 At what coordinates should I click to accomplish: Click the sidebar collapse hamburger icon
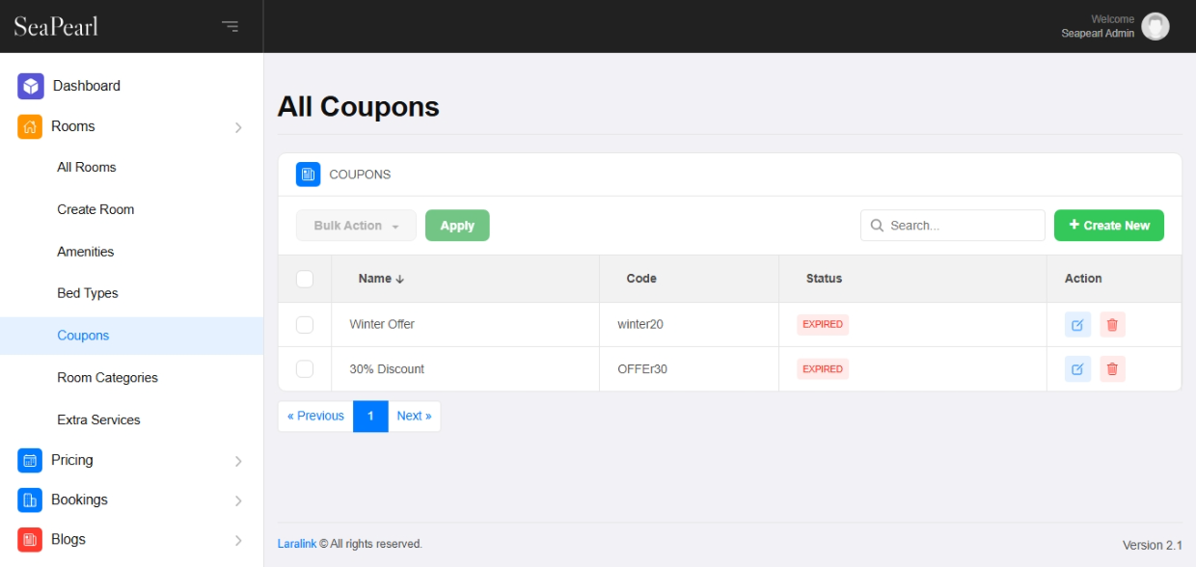(230, 26)
